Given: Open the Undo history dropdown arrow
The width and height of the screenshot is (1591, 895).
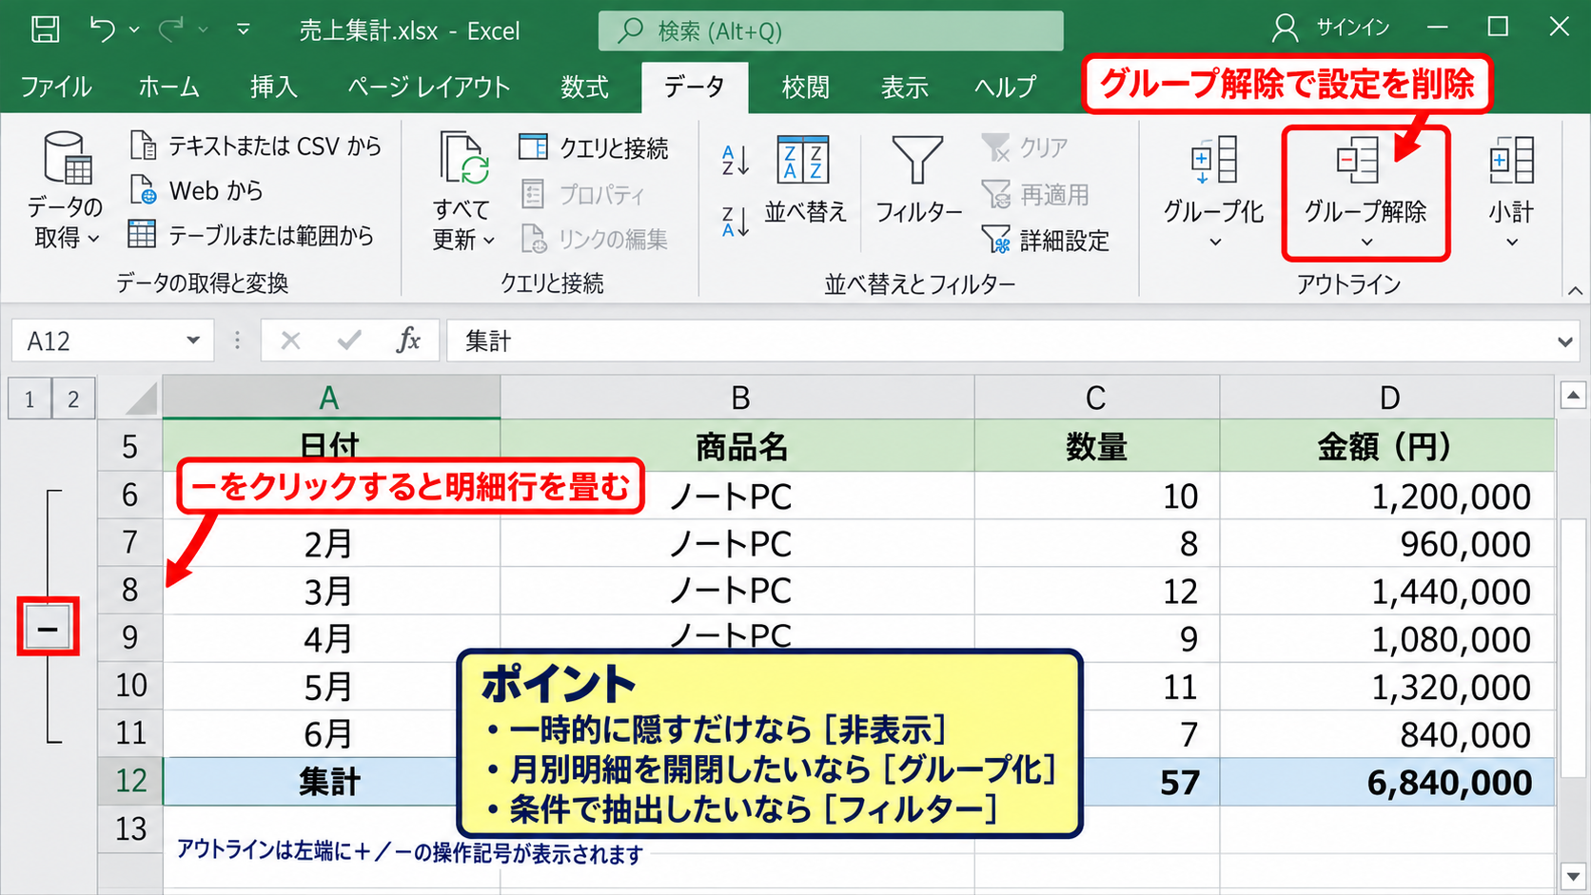Looking at the screenshot, I should [134, 29].
